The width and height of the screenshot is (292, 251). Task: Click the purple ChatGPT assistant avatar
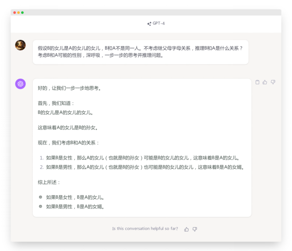click(x=20, y=84)
